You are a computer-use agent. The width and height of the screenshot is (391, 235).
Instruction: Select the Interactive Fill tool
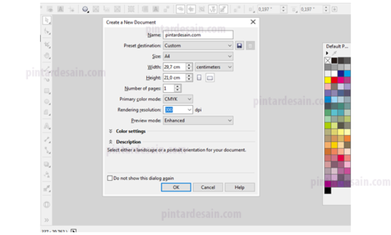(x=47, y=189)
